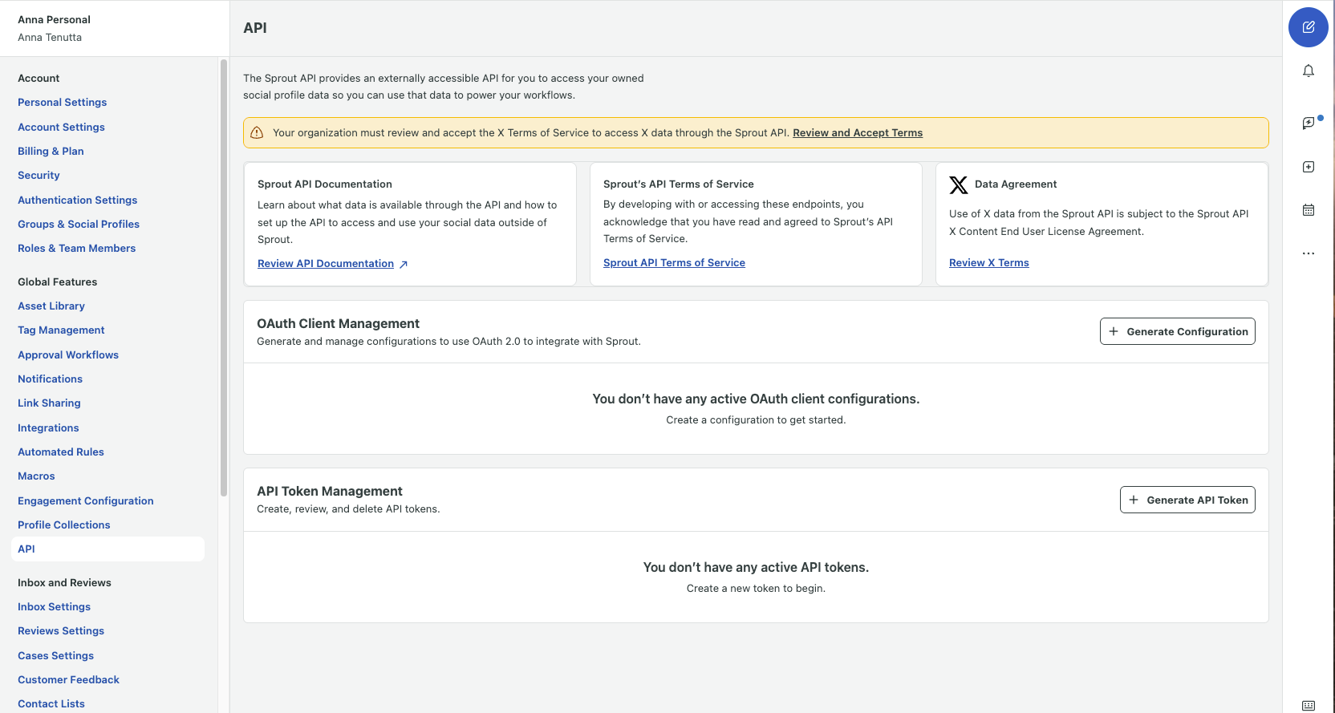Click the Data Agreement card title
Screen dimensions: 1335x713
coord(1016,184)
